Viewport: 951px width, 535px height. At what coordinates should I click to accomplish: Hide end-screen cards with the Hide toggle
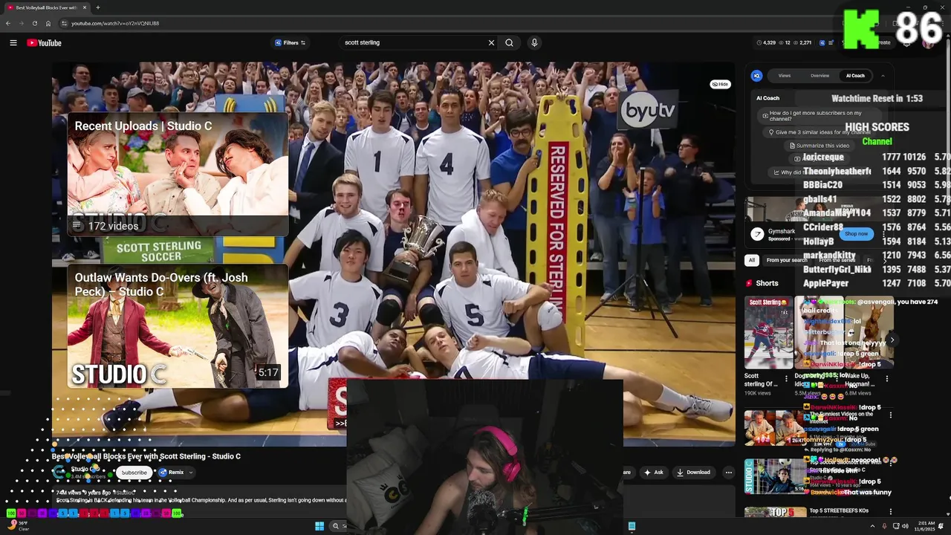tap(720, 84)
